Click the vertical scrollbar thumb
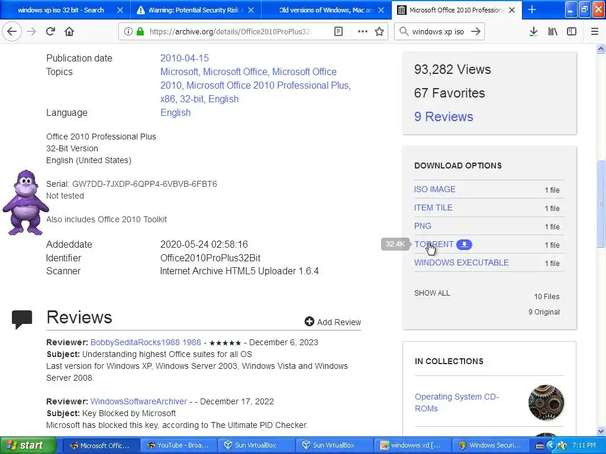Viewport: 606px width, 454px height. [601, 203]
